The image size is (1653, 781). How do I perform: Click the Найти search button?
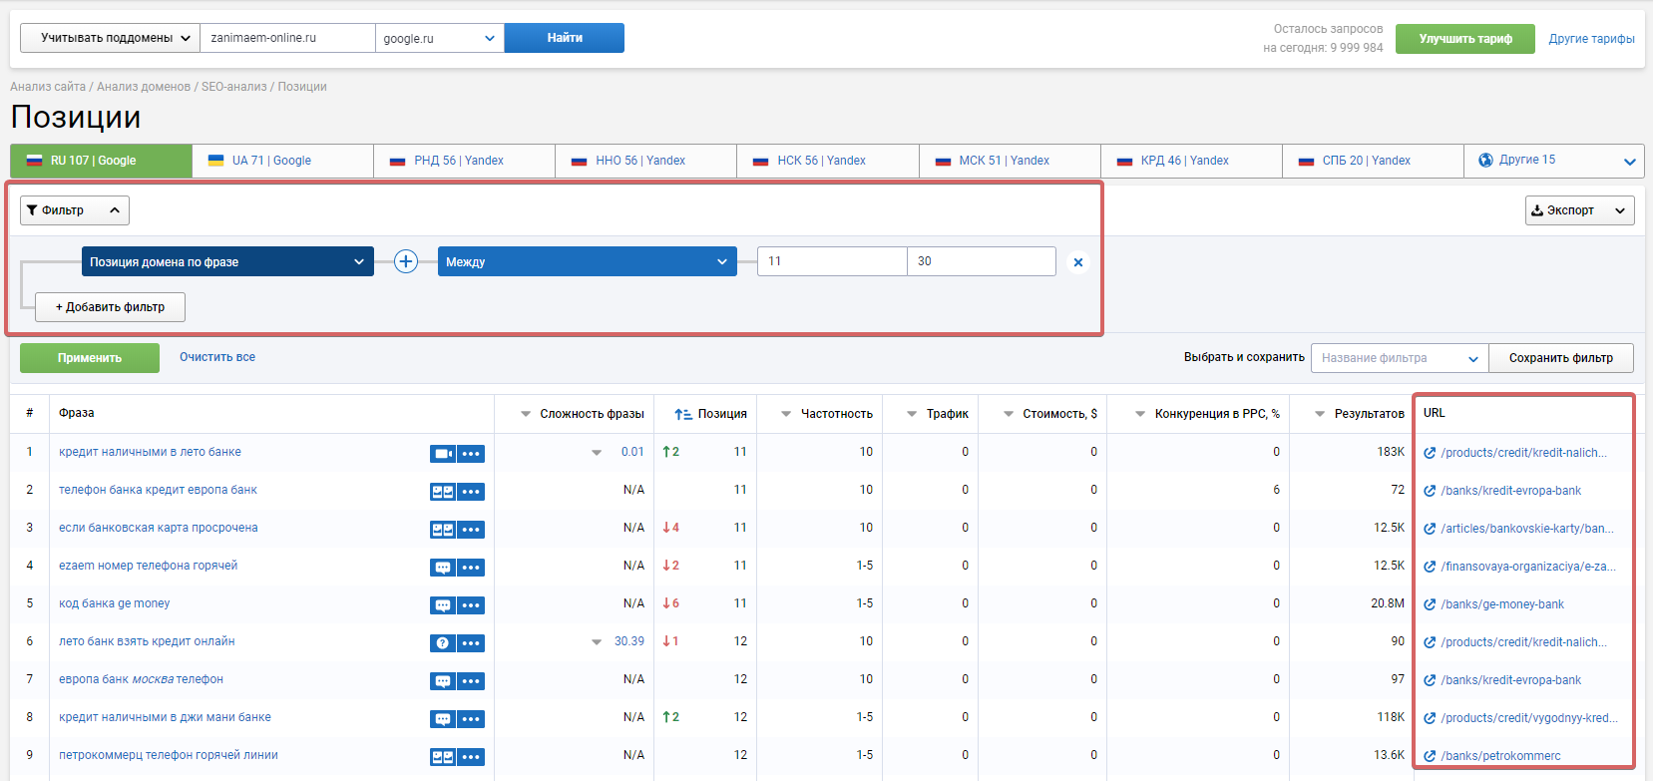tap(565, 38)
